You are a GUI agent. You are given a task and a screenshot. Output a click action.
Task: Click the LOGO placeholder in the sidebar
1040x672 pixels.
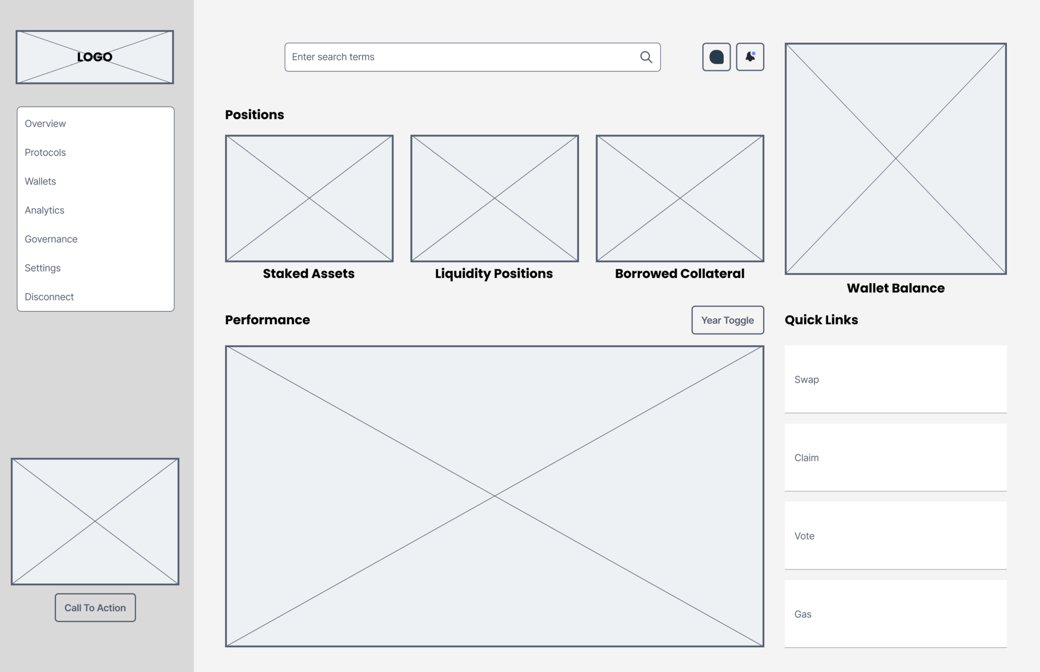[x=94, y=56]
